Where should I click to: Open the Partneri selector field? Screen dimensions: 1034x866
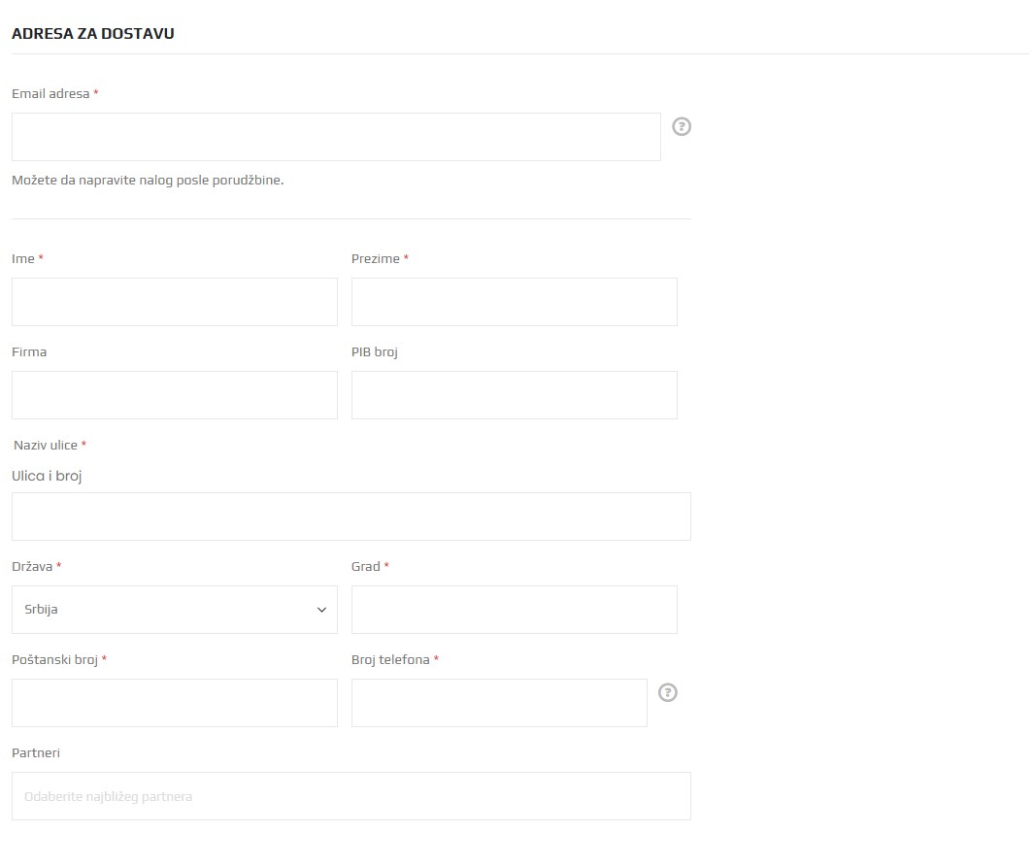(350, 796)
